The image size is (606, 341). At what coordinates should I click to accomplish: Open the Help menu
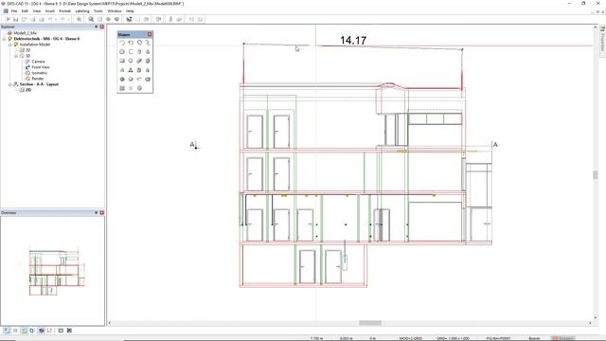(130, 11)
